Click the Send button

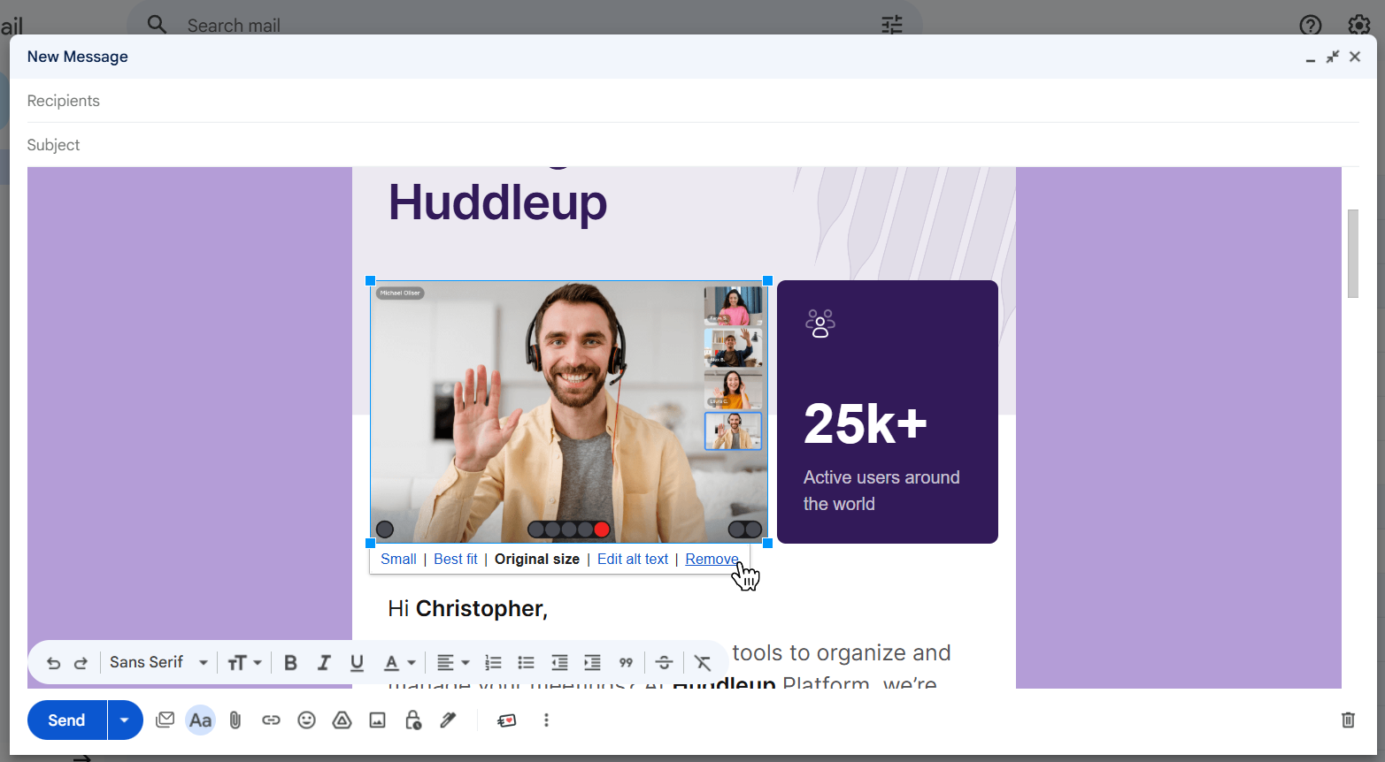coord(67,720)
